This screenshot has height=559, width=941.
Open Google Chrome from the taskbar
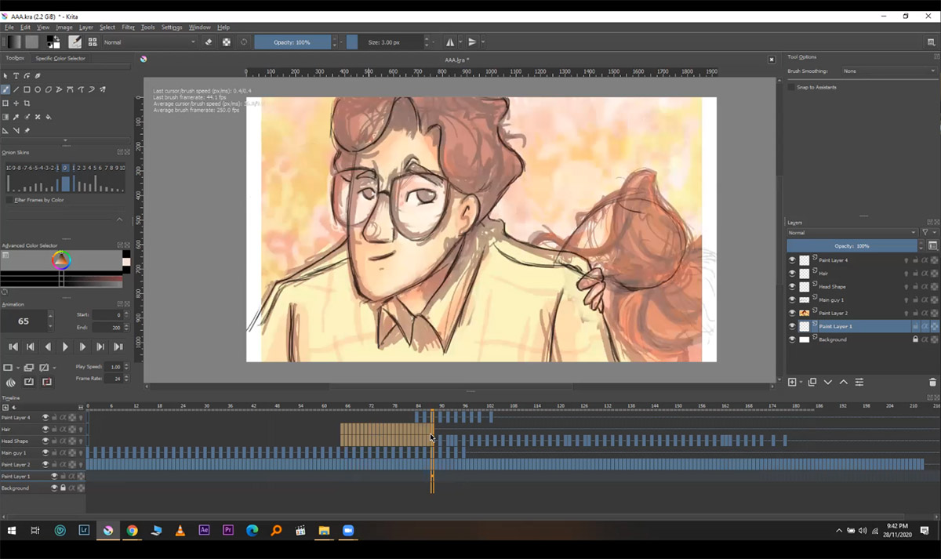132,531
